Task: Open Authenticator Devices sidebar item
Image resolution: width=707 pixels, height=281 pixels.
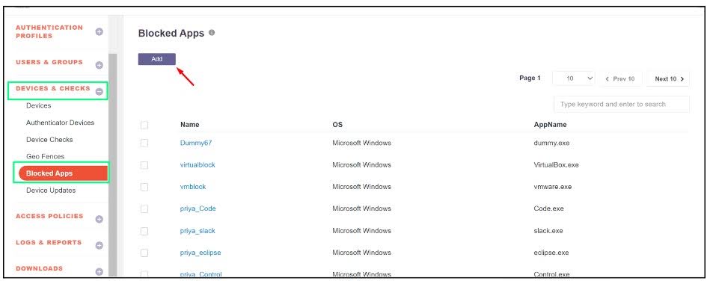Action: pos(60,123)
